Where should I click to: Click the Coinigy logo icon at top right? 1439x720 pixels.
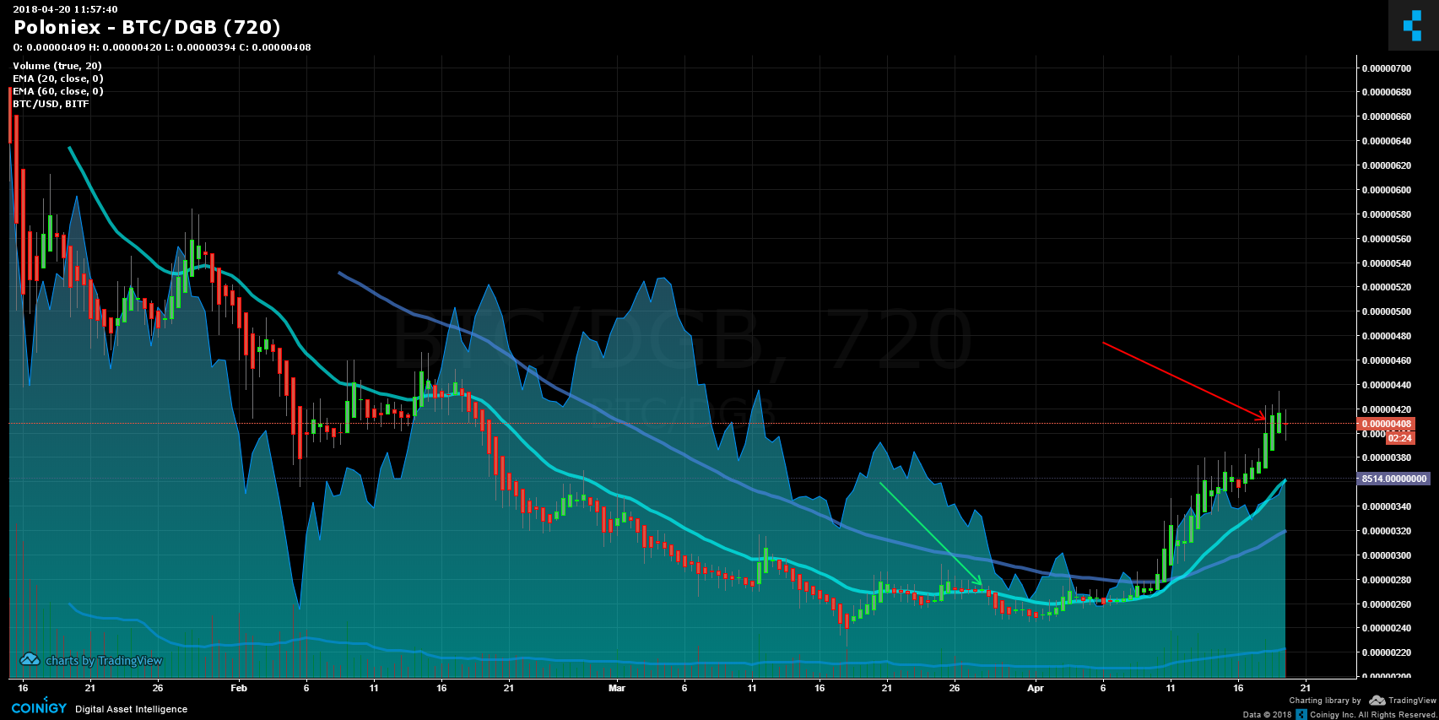click(x=1413, y=25)
